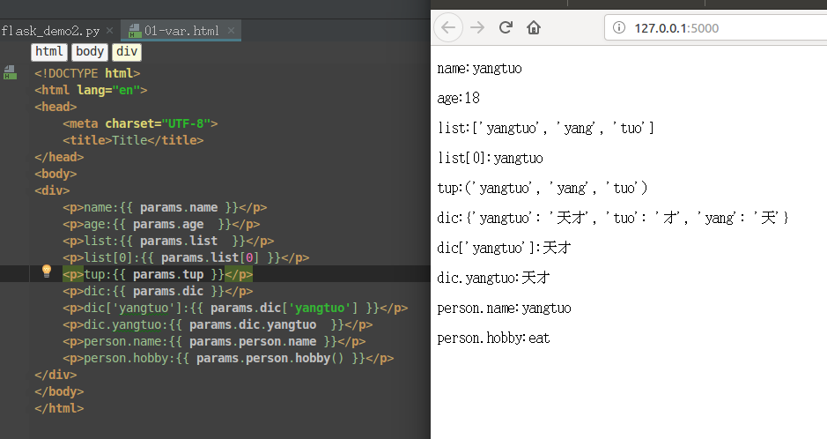Switch to the flask_demo2.py editor tab
This screenshot has height=439, width=827.
tap(50, 31)
